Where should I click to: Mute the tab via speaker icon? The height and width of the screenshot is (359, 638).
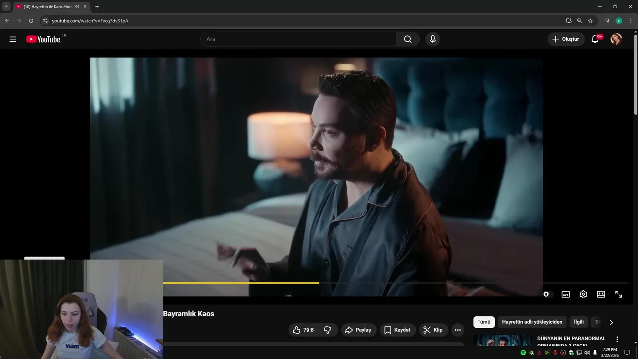tap(77, 7)
